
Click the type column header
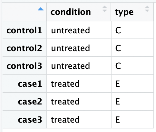coord(124,13)
